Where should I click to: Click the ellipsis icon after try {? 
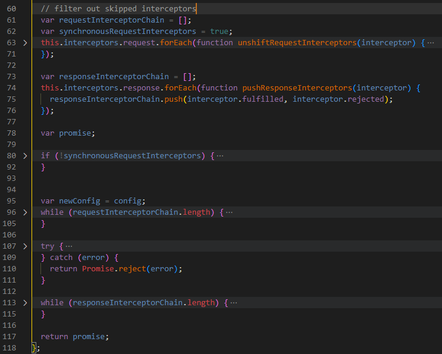[69, 246]
